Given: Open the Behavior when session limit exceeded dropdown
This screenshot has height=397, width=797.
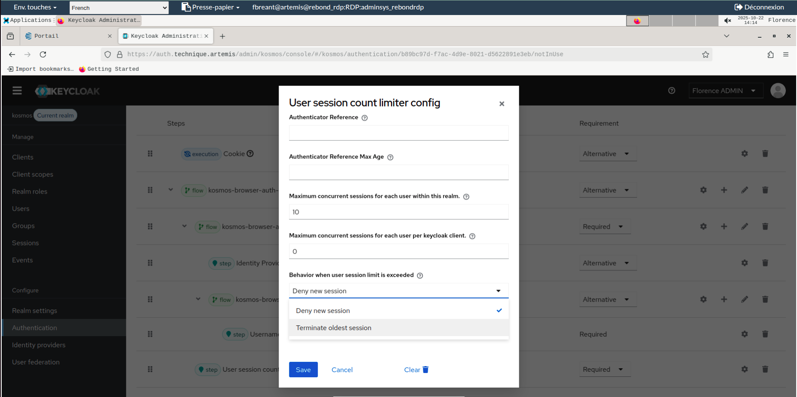Looking at the screenshot, I should coord(398,291).
